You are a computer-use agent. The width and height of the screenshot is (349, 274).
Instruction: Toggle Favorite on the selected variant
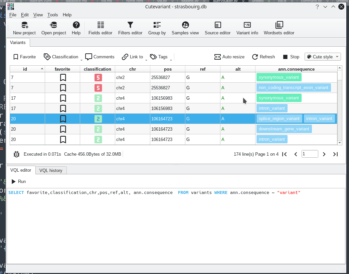[24, 57]
